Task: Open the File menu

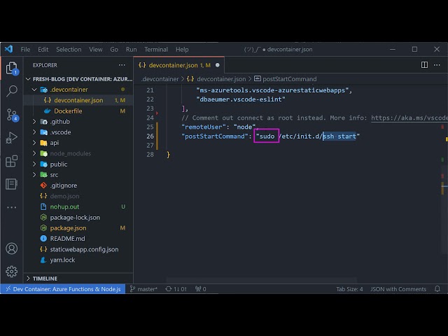Action: (25, 50)
